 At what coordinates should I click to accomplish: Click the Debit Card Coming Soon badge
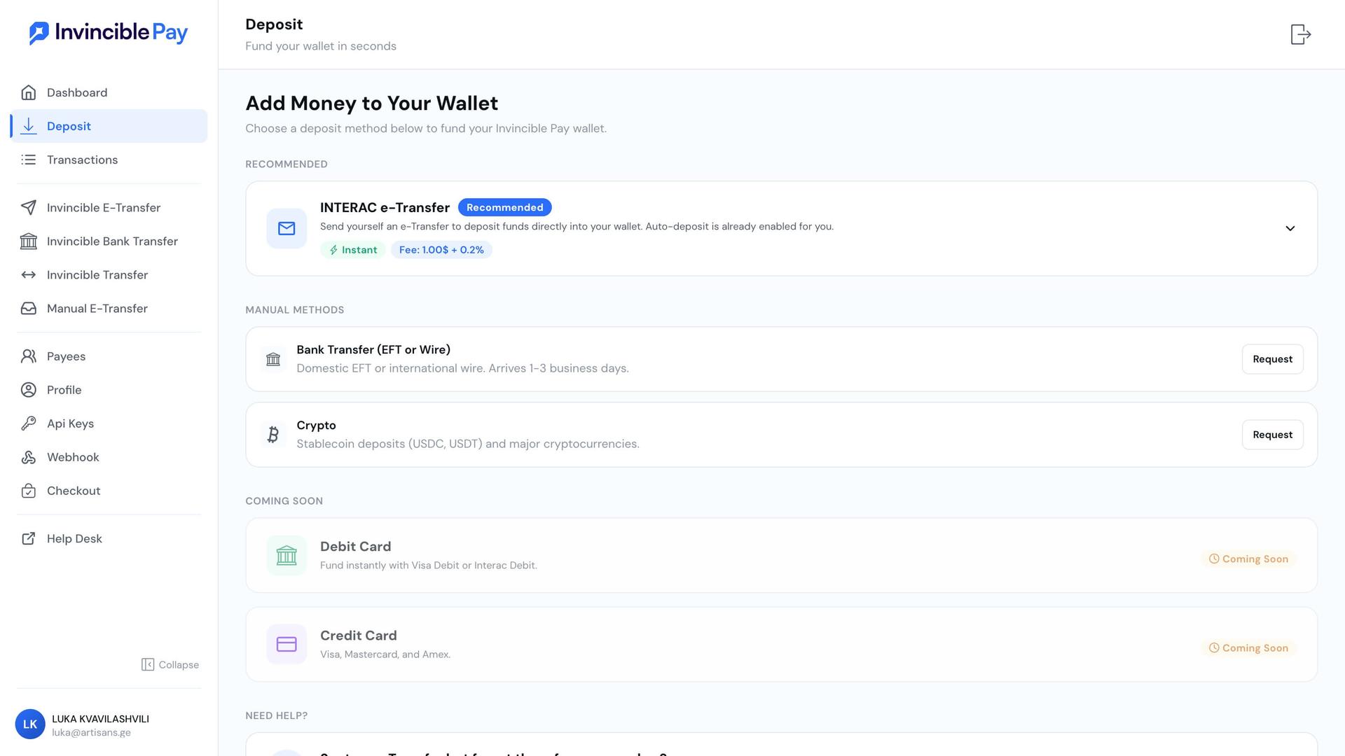point(1248,559)
